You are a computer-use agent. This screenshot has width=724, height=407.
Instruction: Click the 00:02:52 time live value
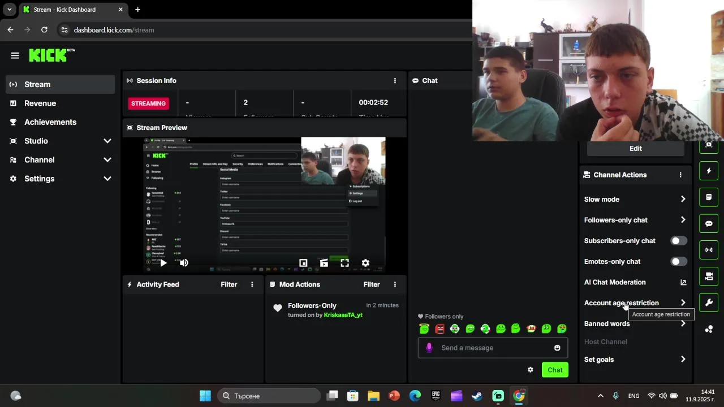pyautogui.click(x=373, y=102)
